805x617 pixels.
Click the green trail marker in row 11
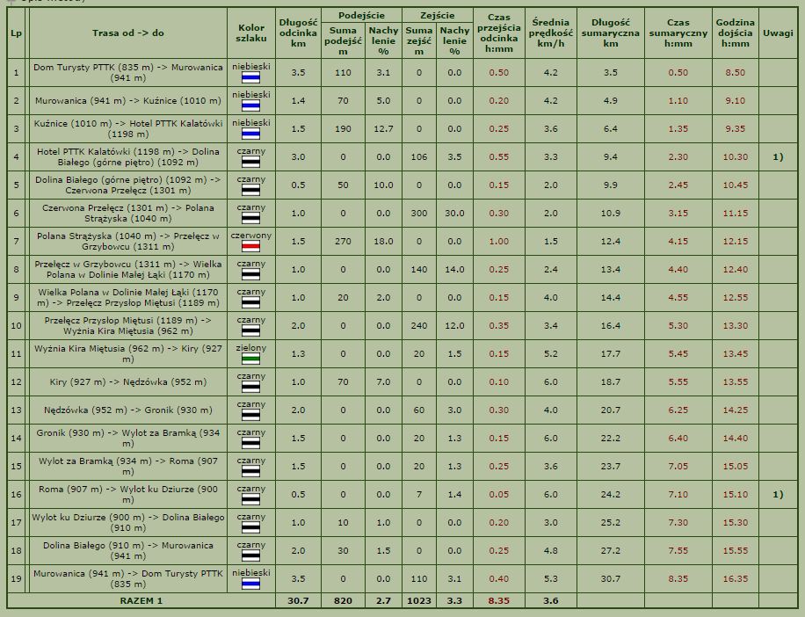(250, 359)
